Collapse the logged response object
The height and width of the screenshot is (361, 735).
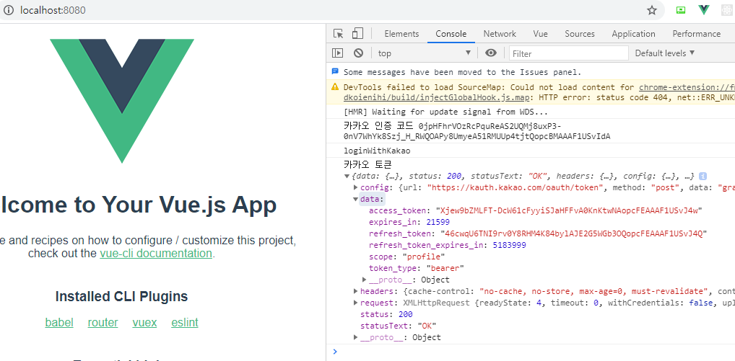[347, 177]
